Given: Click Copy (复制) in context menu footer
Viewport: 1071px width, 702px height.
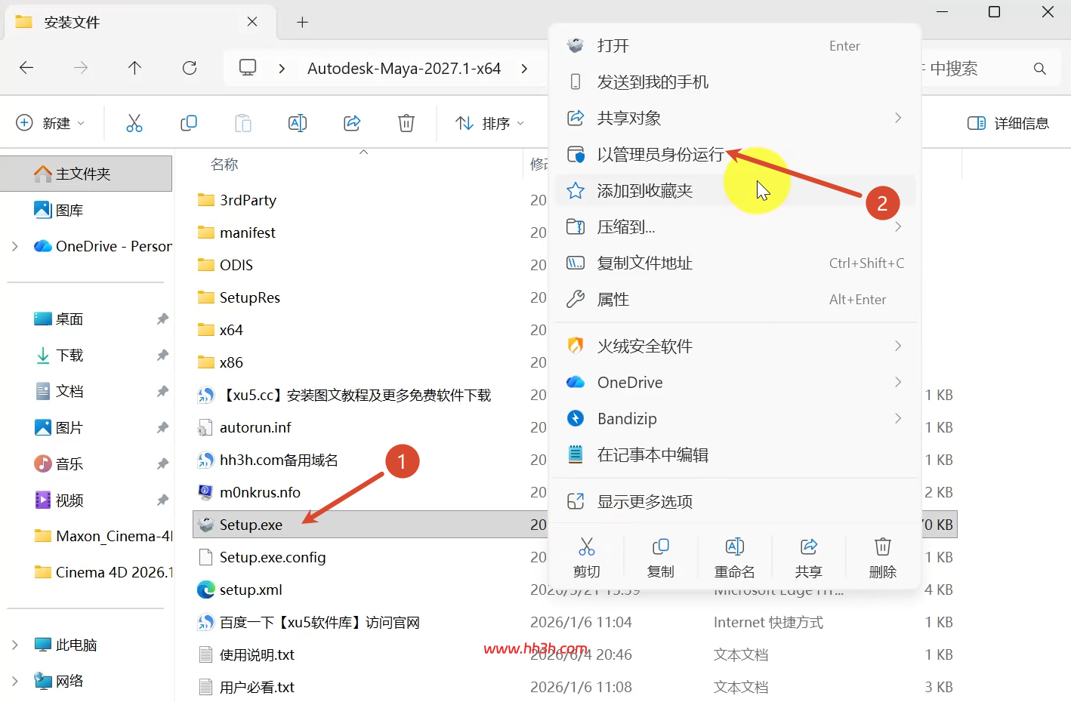Looking at the screenshot, I should coord(661,558).
